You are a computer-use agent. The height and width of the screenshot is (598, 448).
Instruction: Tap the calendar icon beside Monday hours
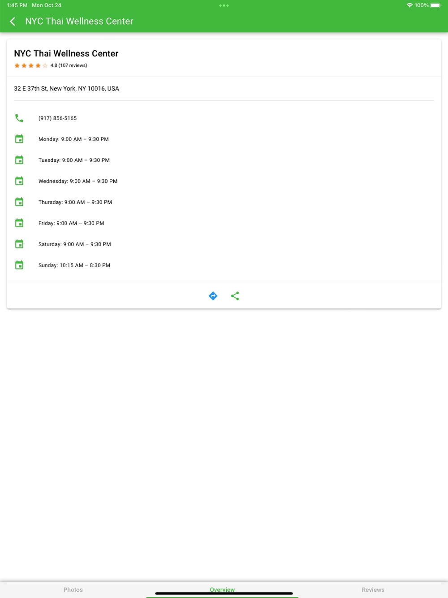tap(19, 139)
